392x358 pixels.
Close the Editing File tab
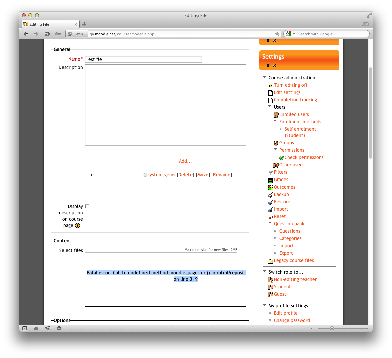click(x=76, y=24)
